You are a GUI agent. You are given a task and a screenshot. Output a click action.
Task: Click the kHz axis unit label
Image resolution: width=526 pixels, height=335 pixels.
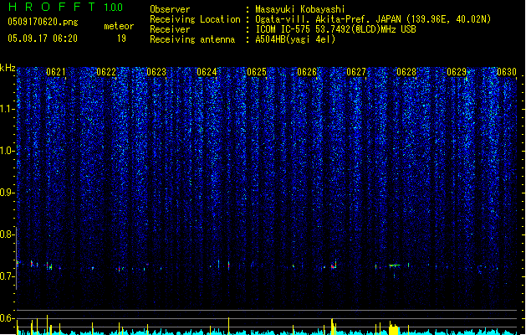(8, 68)
